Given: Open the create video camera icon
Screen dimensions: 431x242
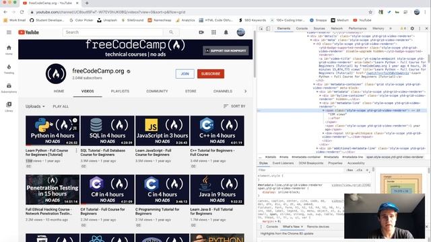Looking at the screenshot, I should click(x=201, y=32).
